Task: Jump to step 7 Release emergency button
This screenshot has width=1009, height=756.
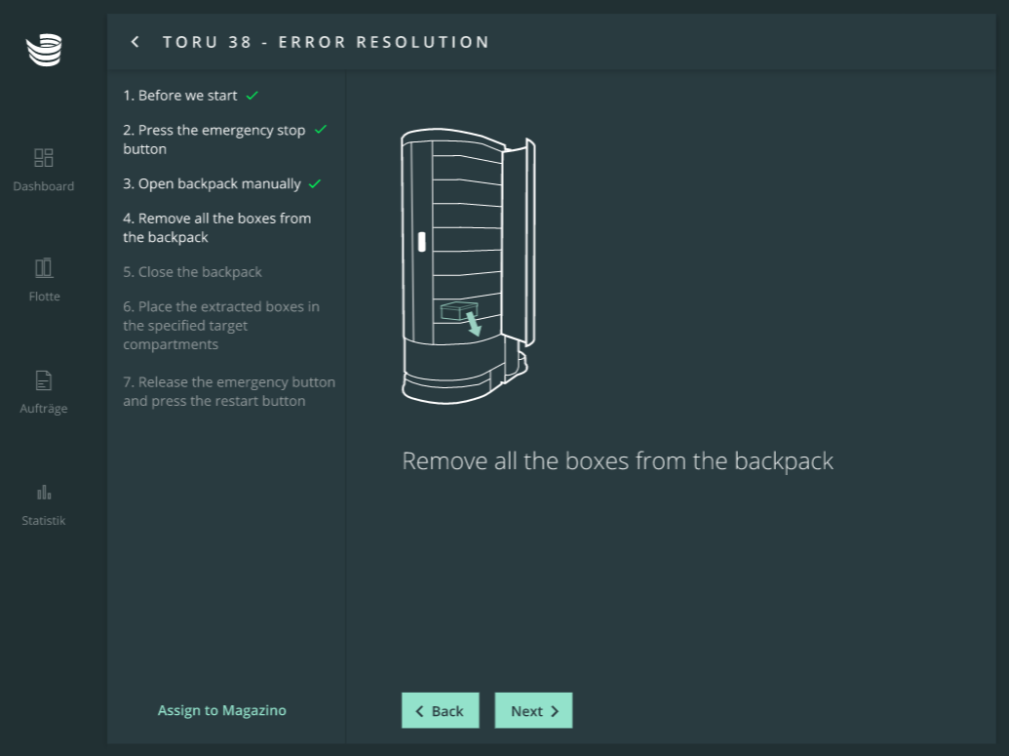Action: 228,391
